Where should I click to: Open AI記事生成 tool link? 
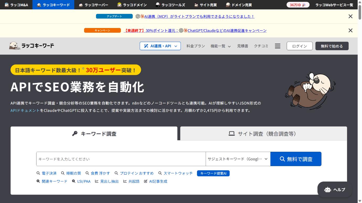pos(156,181)
